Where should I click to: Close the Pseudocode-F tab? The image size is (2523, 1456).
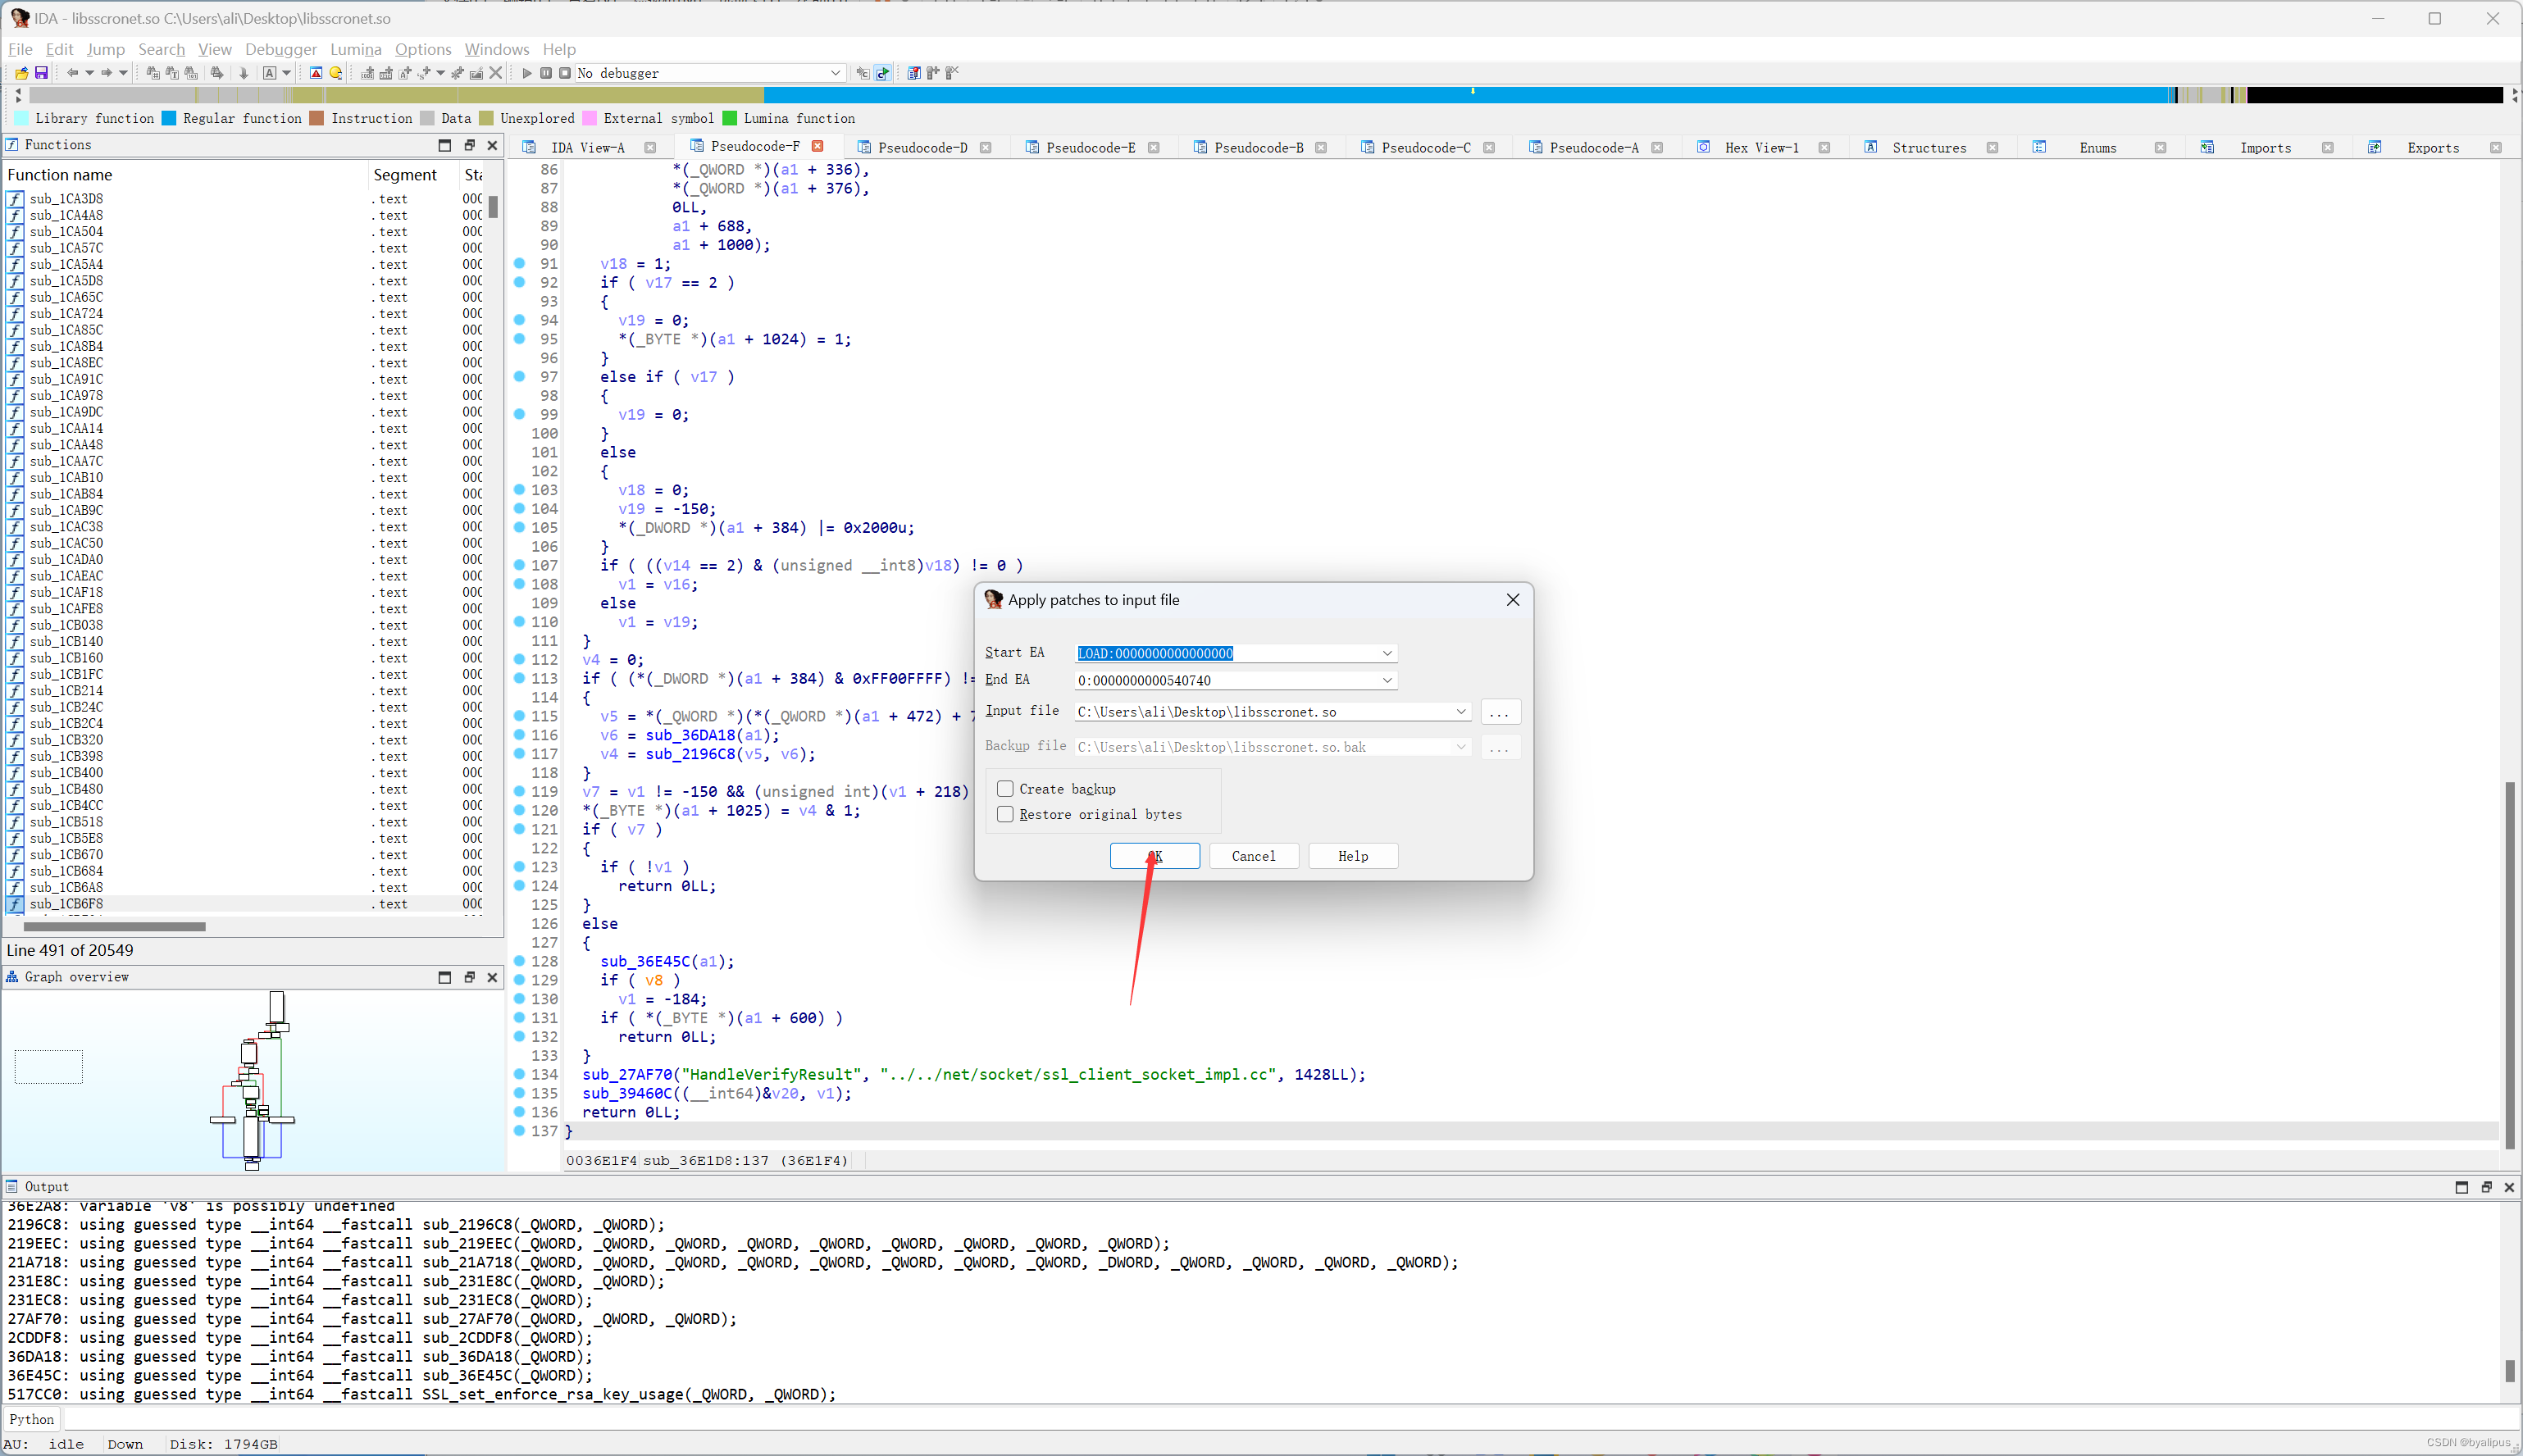(x=817, y=146)
